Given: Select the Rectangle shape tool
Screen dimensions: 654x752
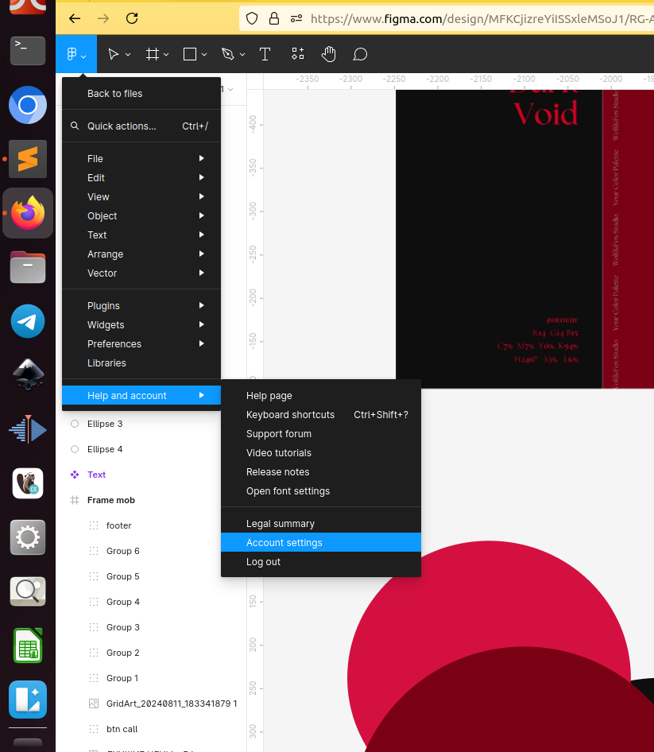Looking at the screenshot, I should [x=190, y=54].
